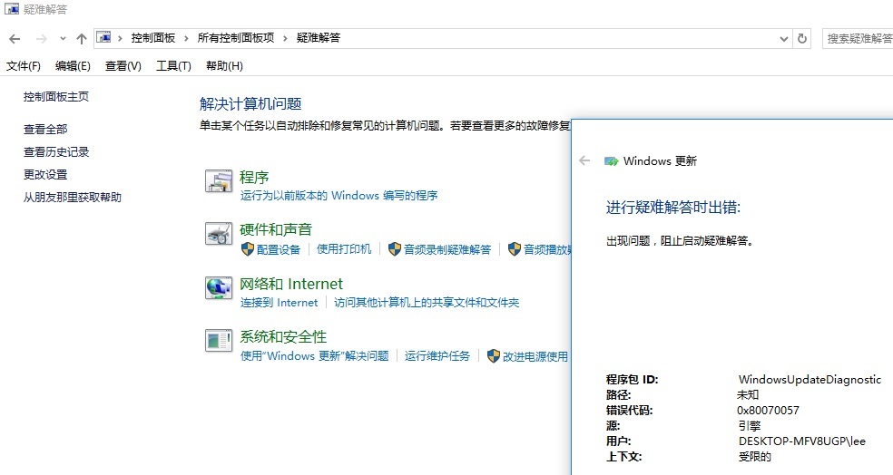Run 连接到 Internet troubleshooter
The width and height of the screenshot is (893, 475).
click(280, 303)
